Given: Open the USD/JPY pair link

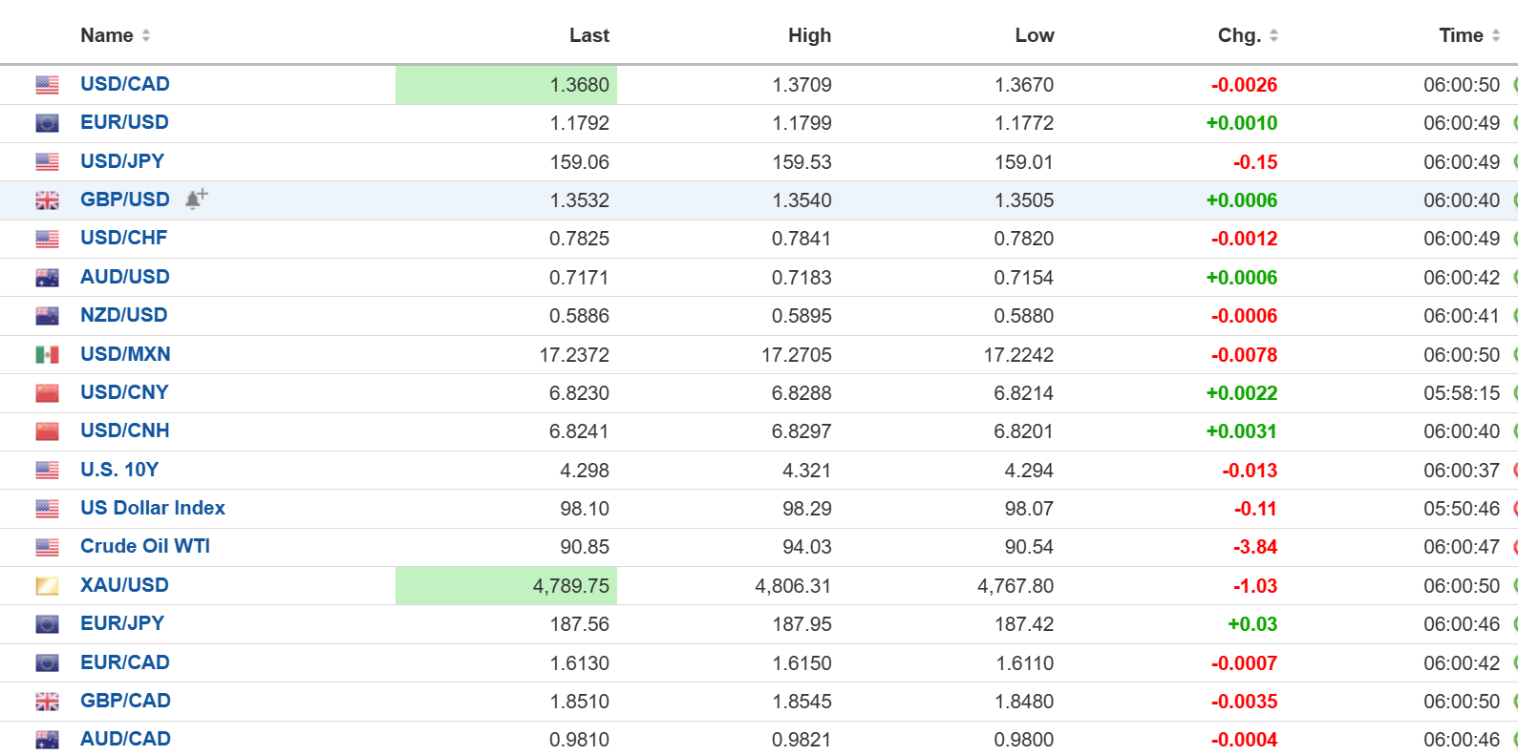Looking at the screenshot, I should point(122,161).
